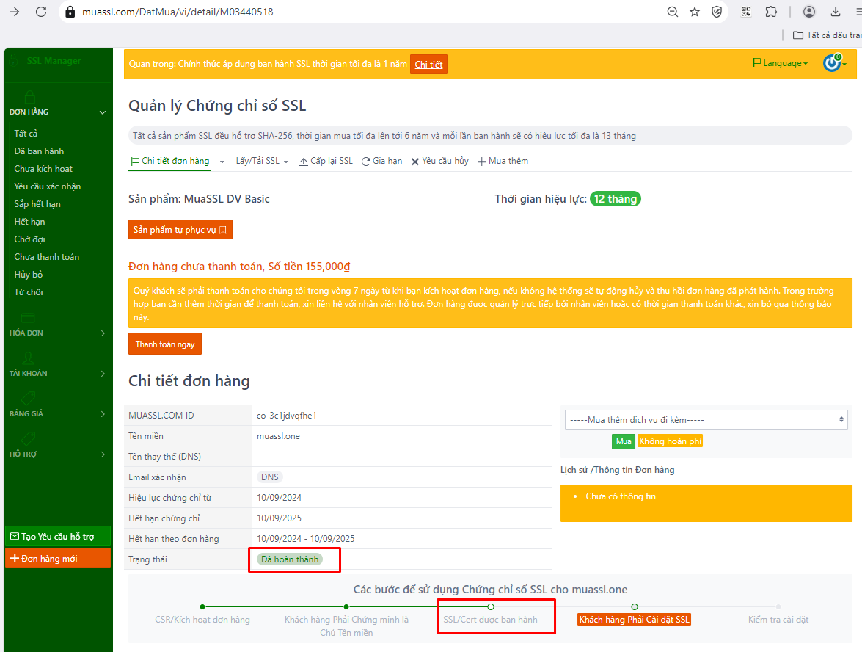Open Đã ban hành in sidebar
862x652 pixels.
point(39,151)
